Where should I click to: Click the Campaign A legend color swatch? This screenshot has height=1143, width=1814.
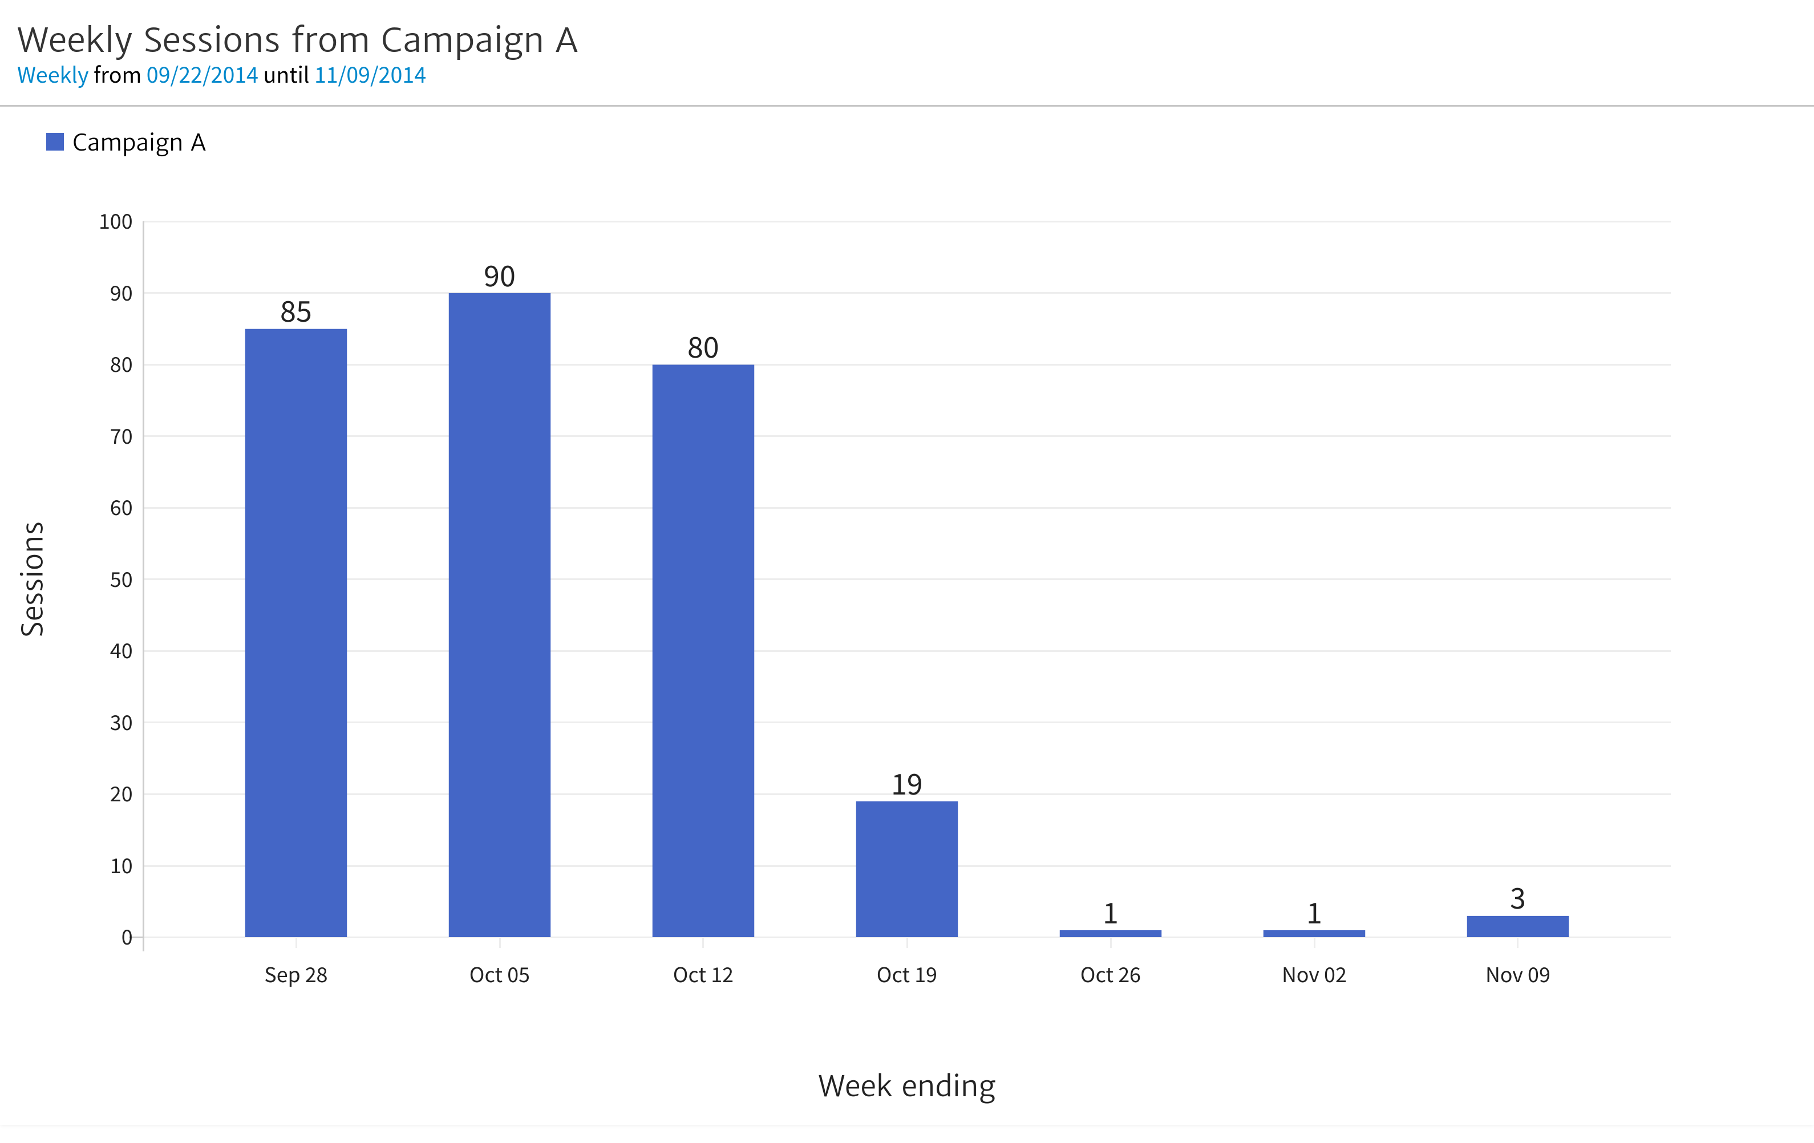pos(55,141)
